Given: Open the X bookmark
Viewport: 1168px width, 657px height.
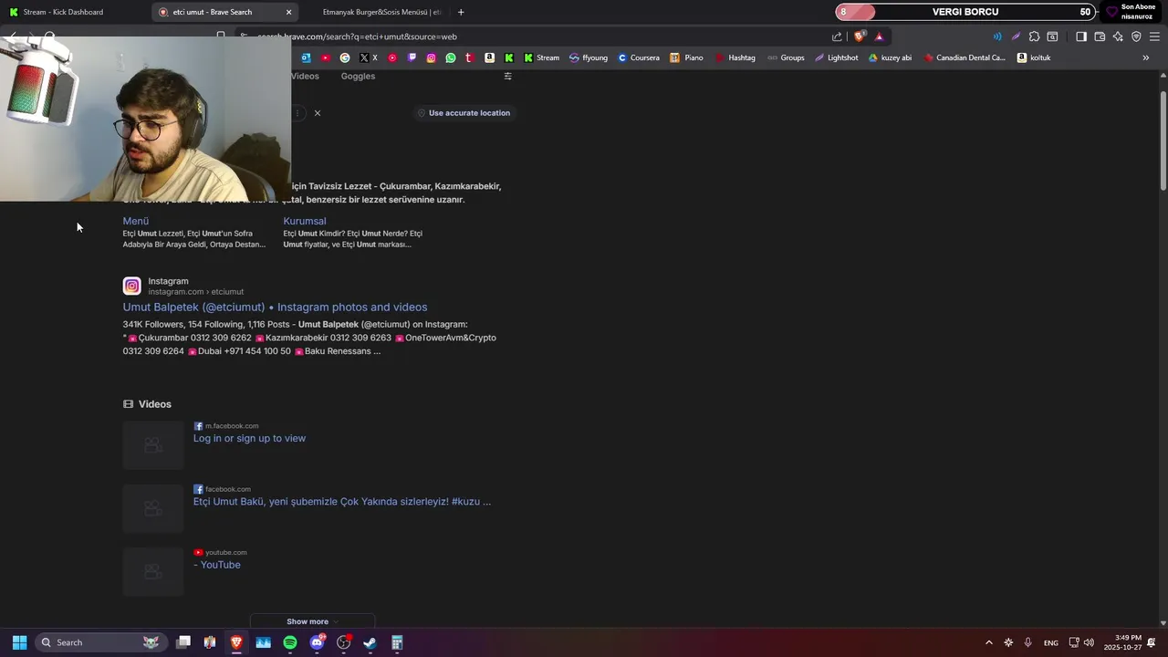Looking at the screenshot, I should [369, 57].
